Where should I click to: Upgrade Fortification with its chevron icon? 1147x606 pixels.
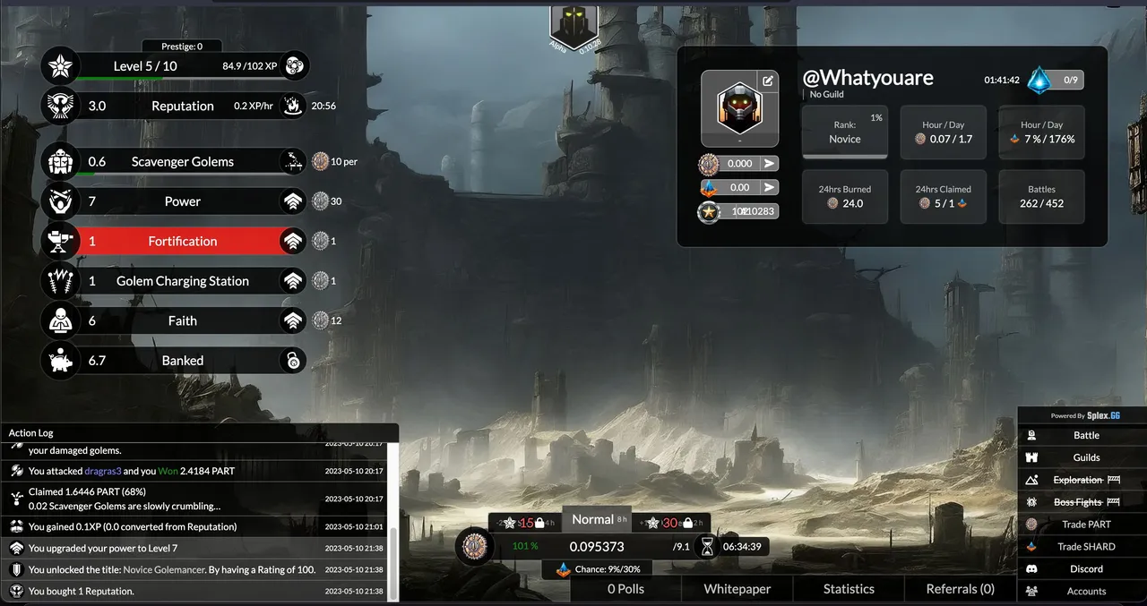pyautogui.click(x=293, y=241)
